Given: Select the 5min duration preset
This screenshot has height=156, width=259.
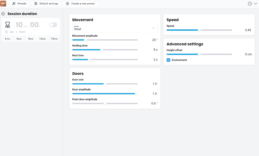Looking at the screenshot, I should (31, 39).
